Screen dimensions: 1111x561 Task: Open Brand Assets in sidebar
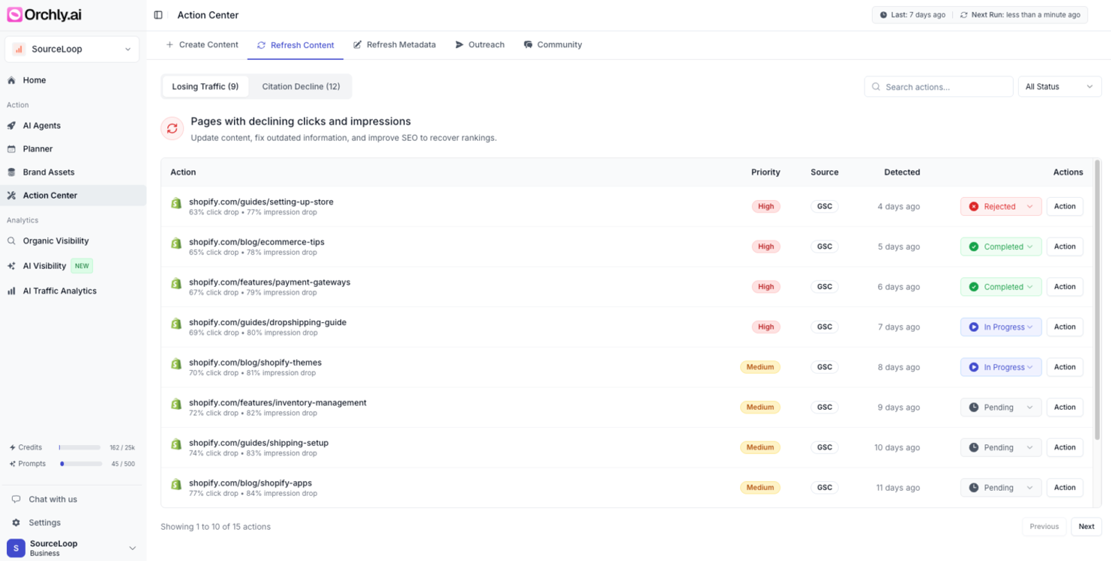(x=49, y=172)
